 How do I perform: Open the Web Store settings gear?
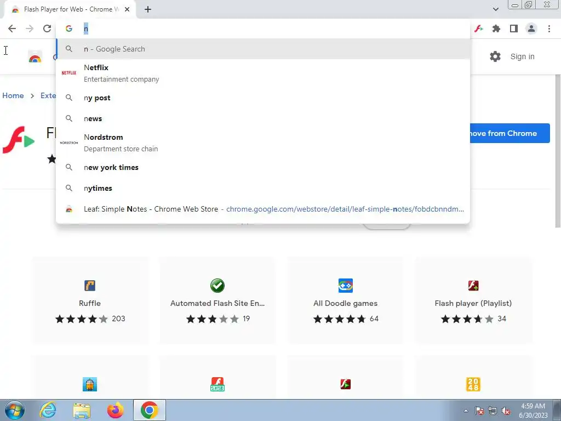pos(495,56)
